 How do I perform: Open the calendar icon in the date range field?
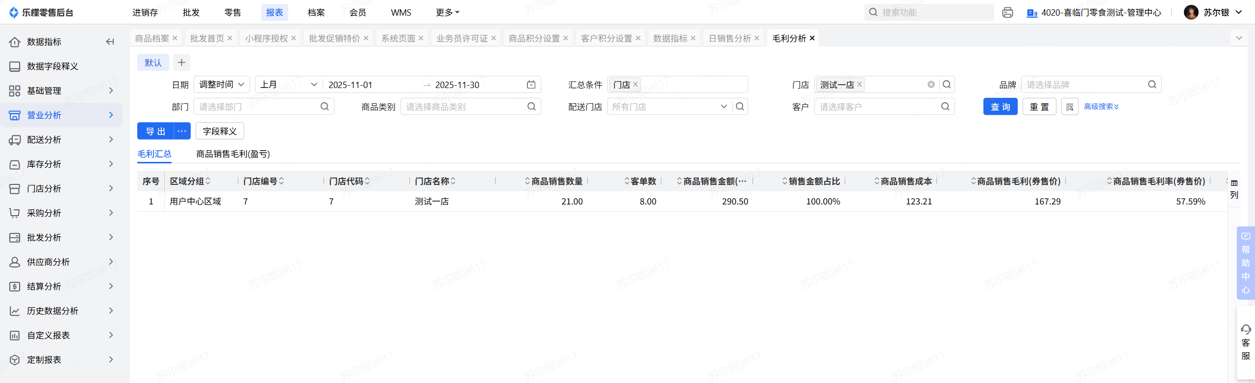tap(531, 85)
